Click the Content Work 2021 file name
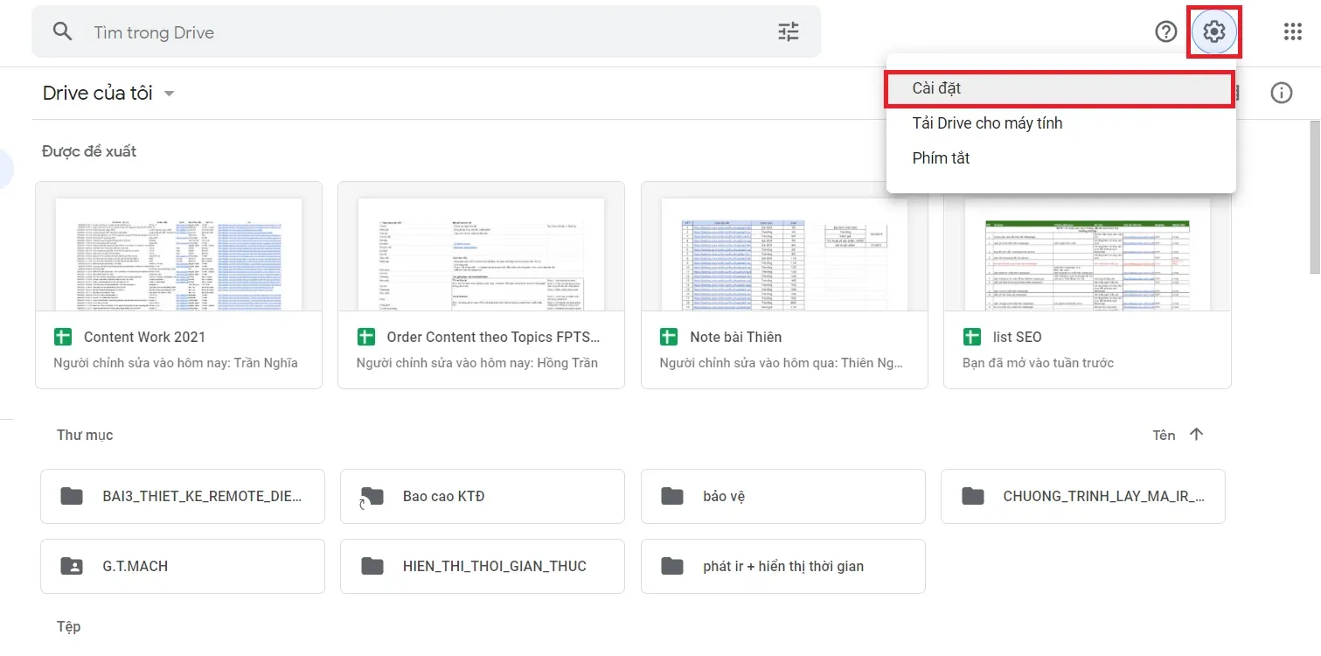The height and width of the screenshot is (656, 1321). coord(145,338)
